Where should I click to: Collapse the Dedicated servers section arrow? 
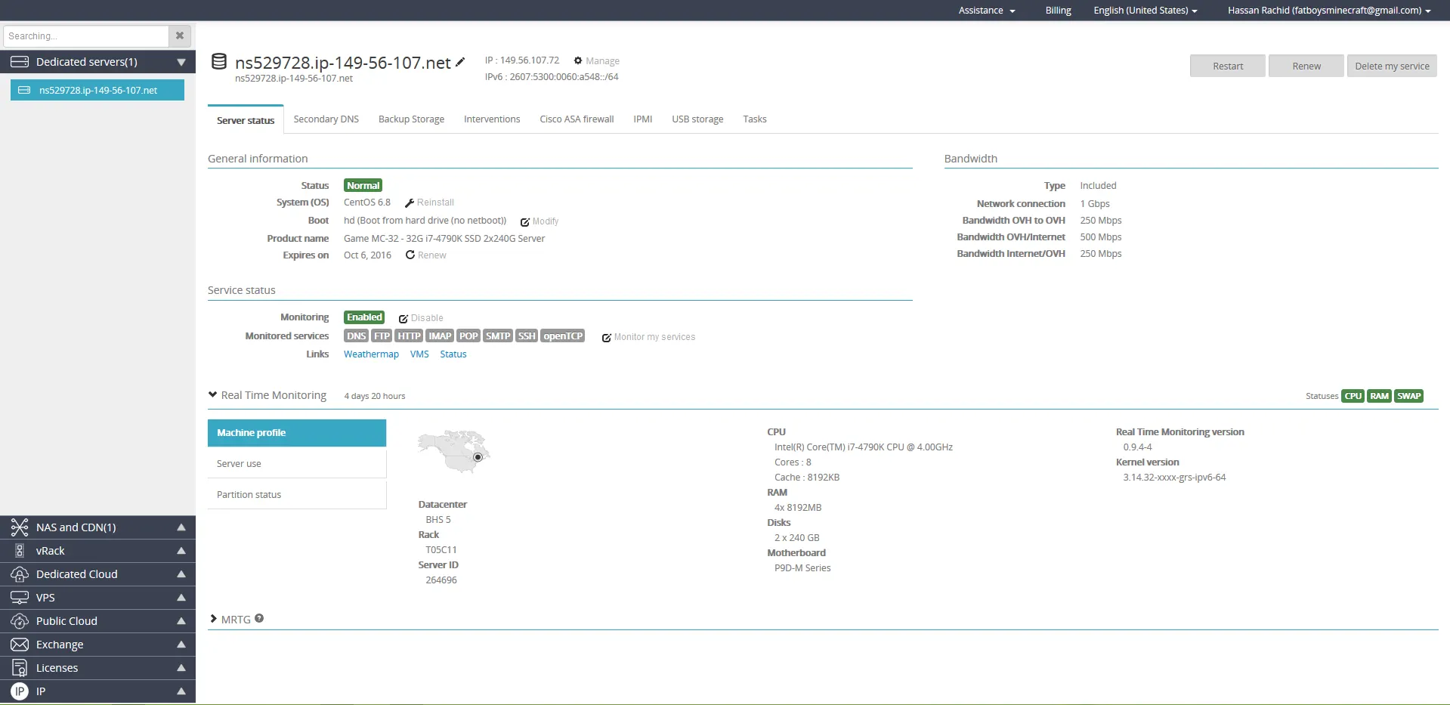[181, 62]
